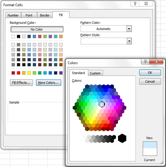This screenshot has height=167, width=166.
Task: Expand the Pattern Color dropdown arrow
Action: click(x=129, y=29)
